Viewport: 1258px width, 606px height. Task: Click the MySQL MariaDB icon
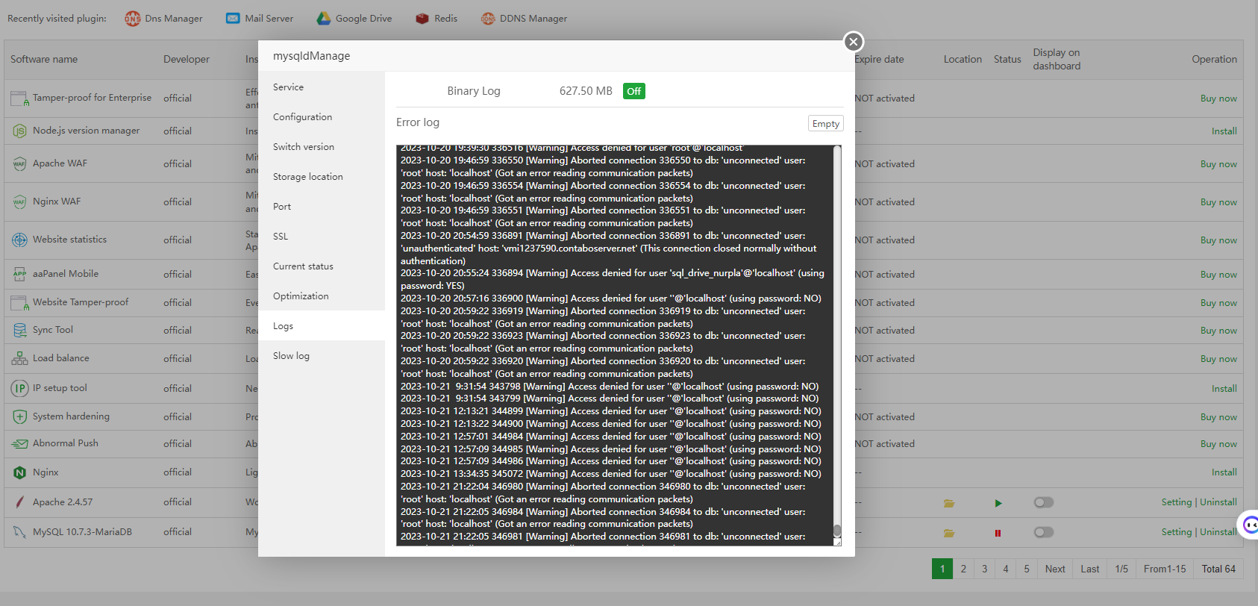(19, 532)
